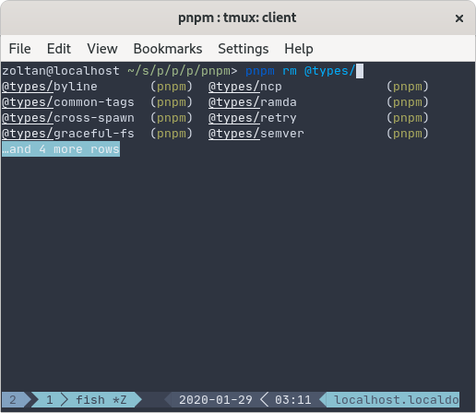The width and height of the screenshot is (476, 413).
Task: Click the window title 'pnpm : tmux: client'
Action: pyautogui.click(x=237, y=18)
